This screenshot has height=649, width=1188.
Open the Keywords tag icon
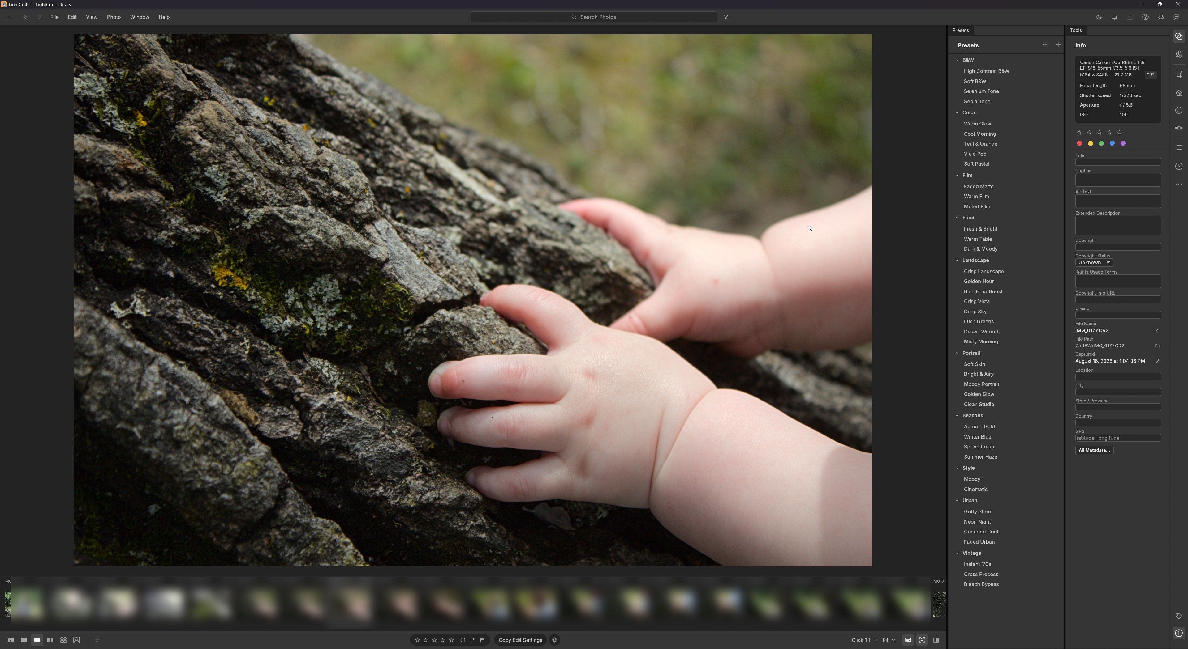[1179, 616]
